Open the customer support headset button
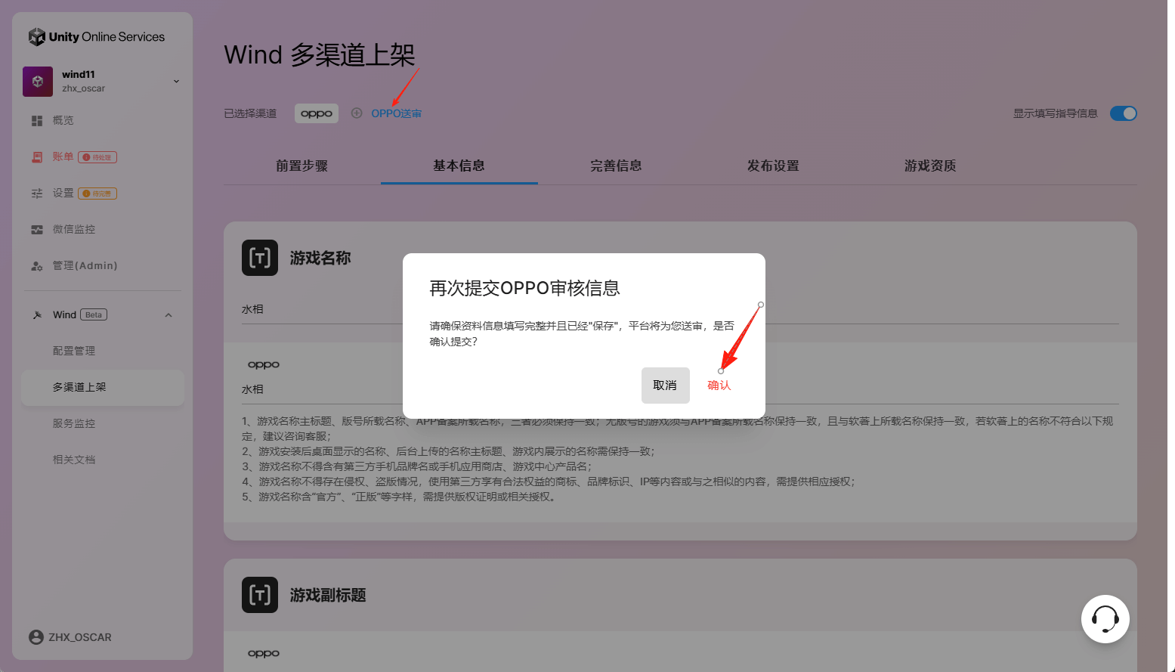The height and width of the screenshot is (672, 1175). pyautogui.click(x=1105, y=619)
